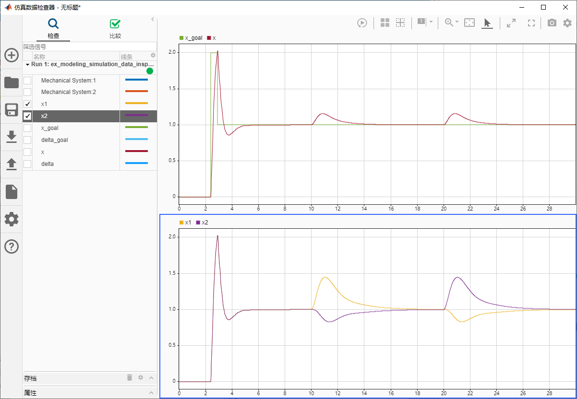577x399 pixels.
Task: Click the dashed grid clear subplot icon
Action: coord(400,23)
